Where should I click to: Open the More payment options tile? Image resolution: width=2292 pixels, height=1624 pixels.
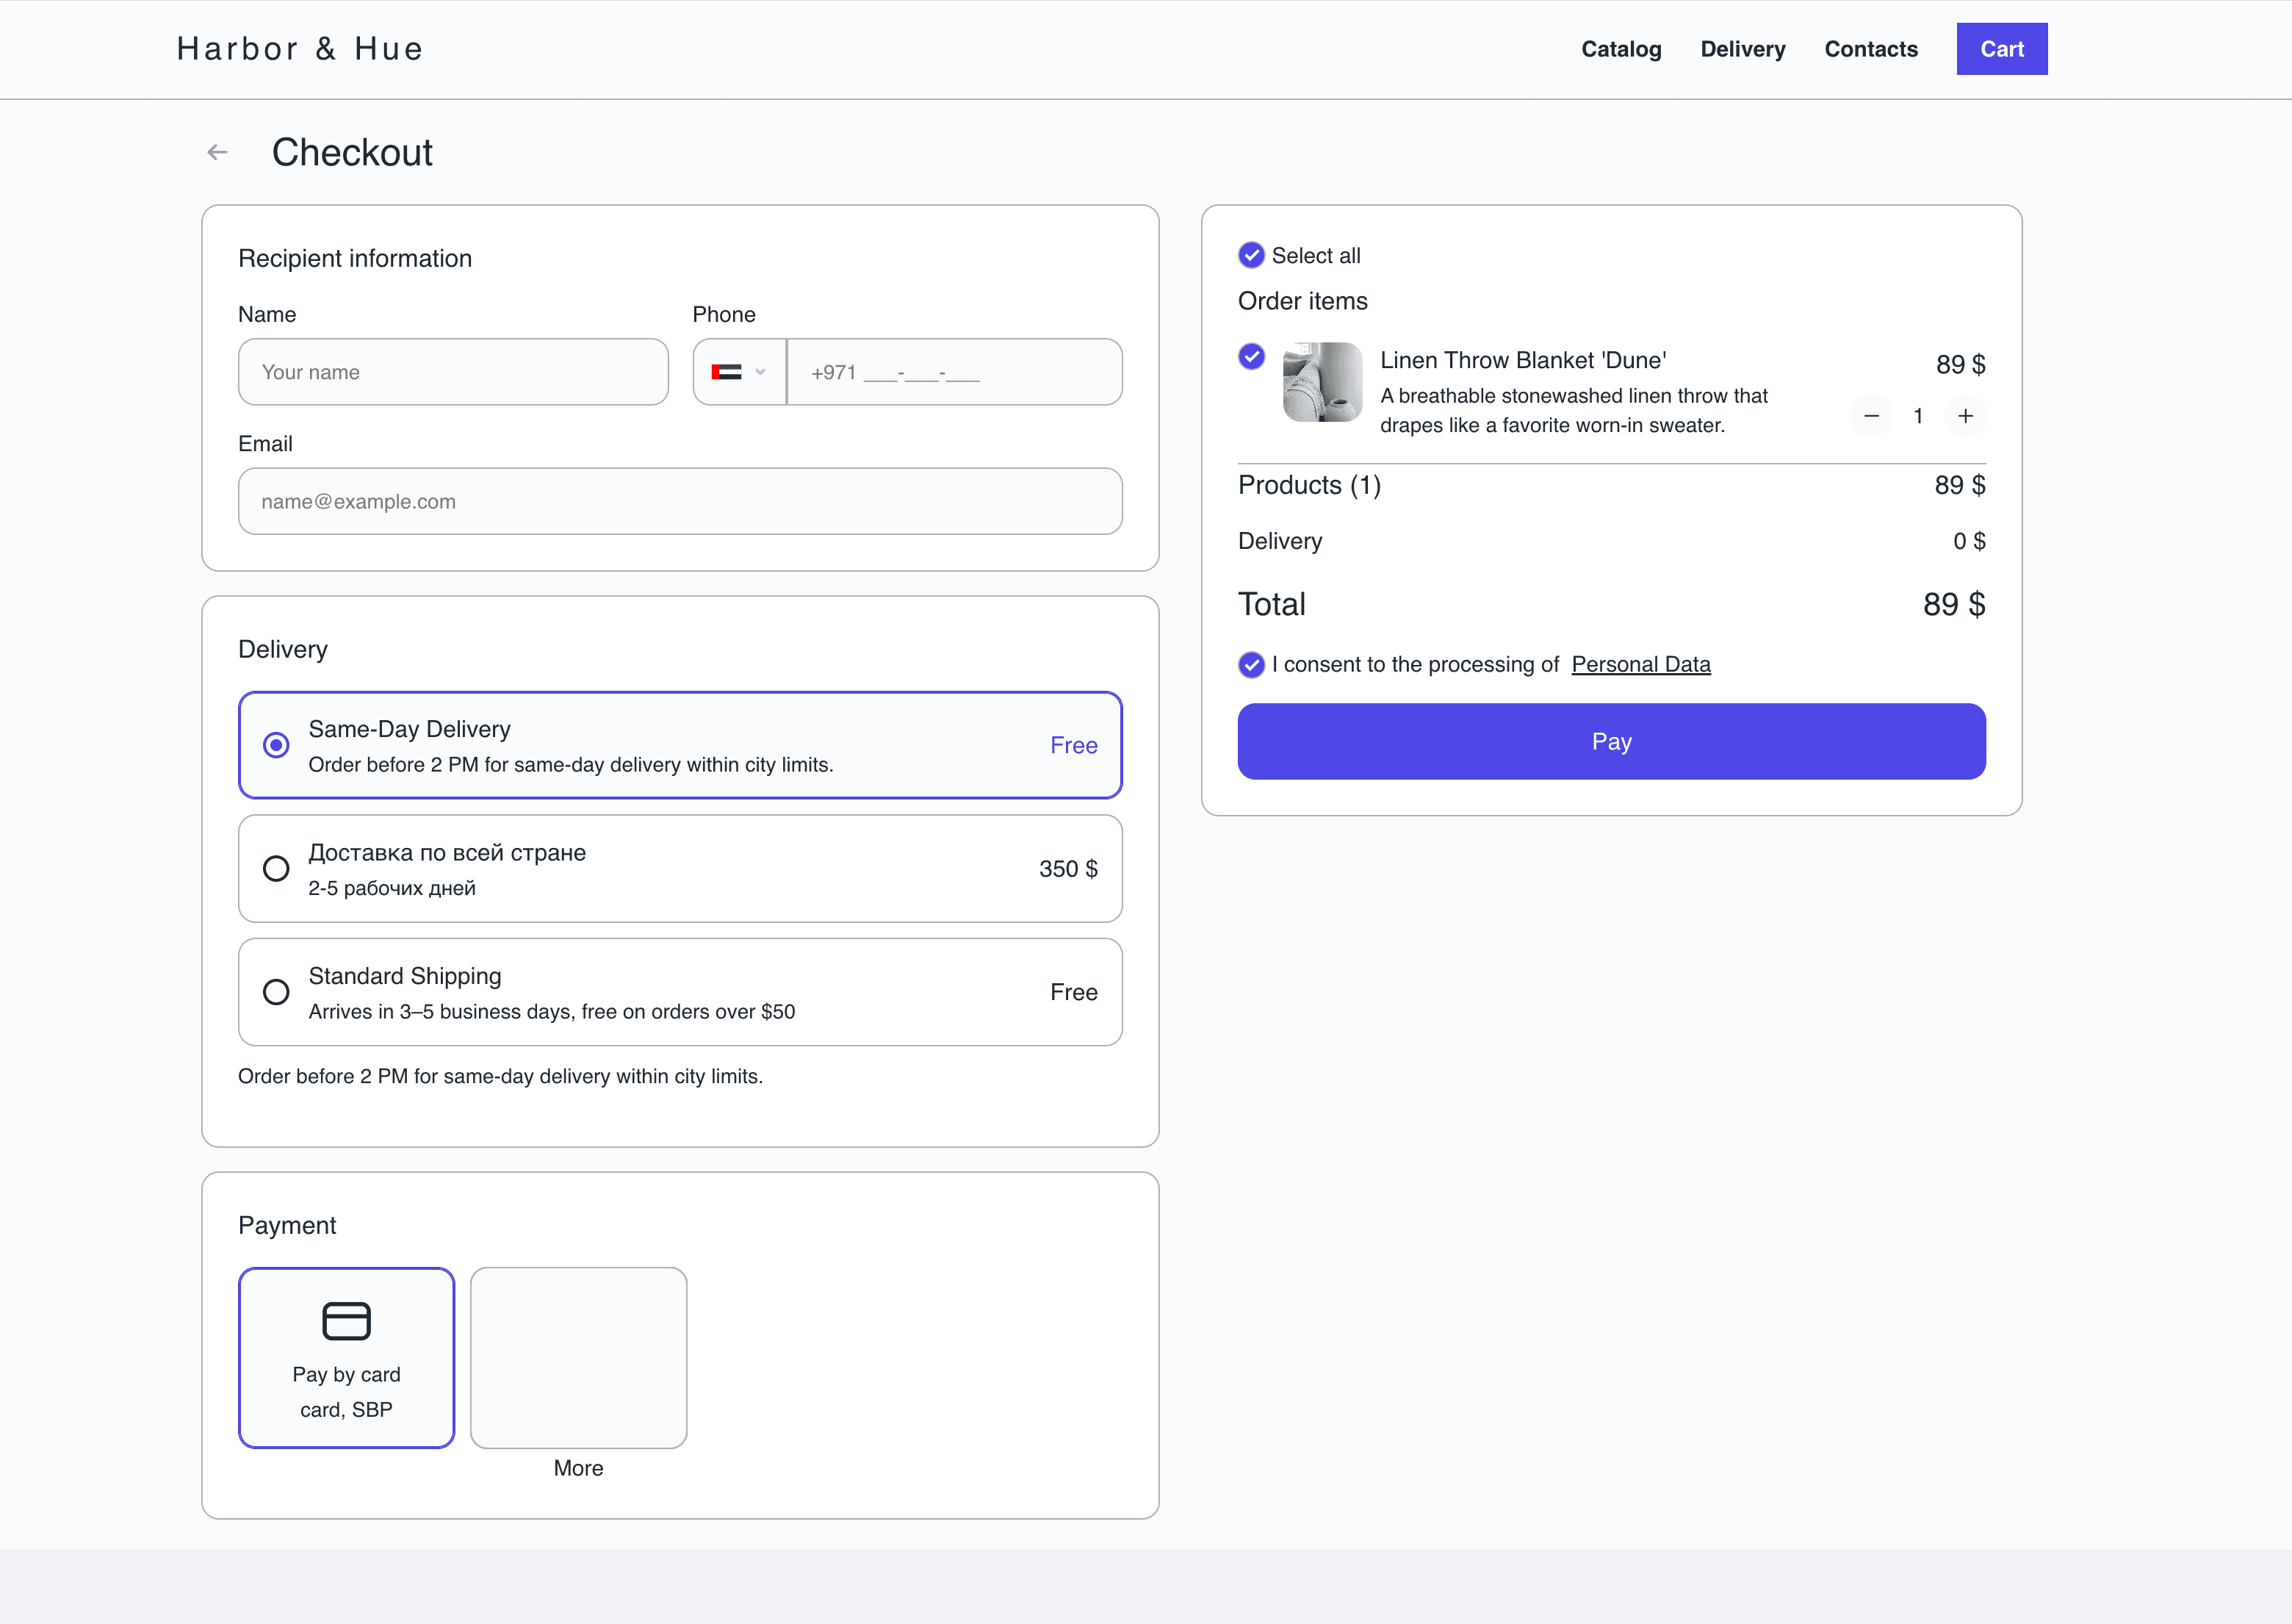(579, 1358)
